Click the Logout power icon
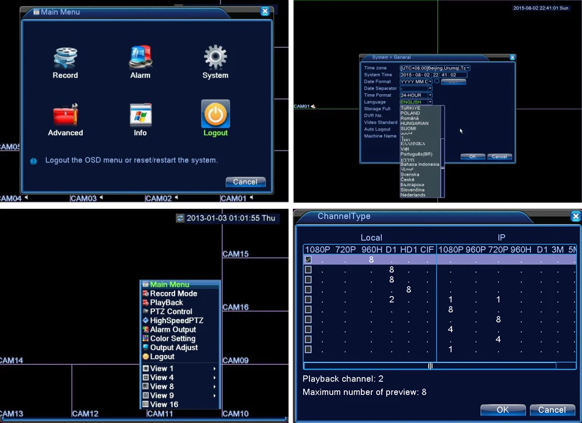Viewport: 582px width, 423px height. pos(215,114)
